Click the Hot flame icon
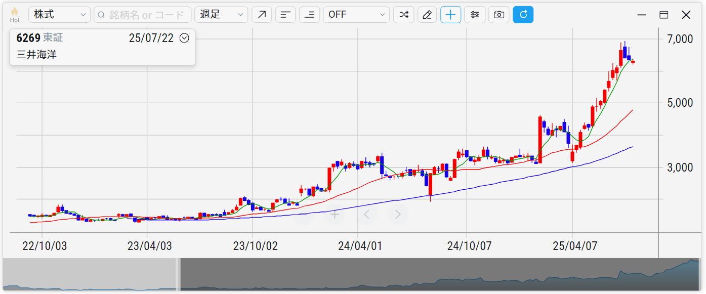706x294 pixels. 15,14
